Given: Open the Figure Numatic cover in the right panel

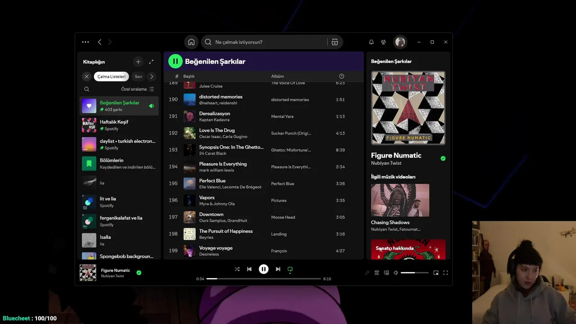Looking at the screenshot, I should click(408, 108).
